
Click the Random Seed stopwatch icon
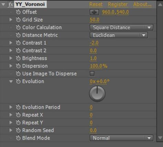click(18, 130)
